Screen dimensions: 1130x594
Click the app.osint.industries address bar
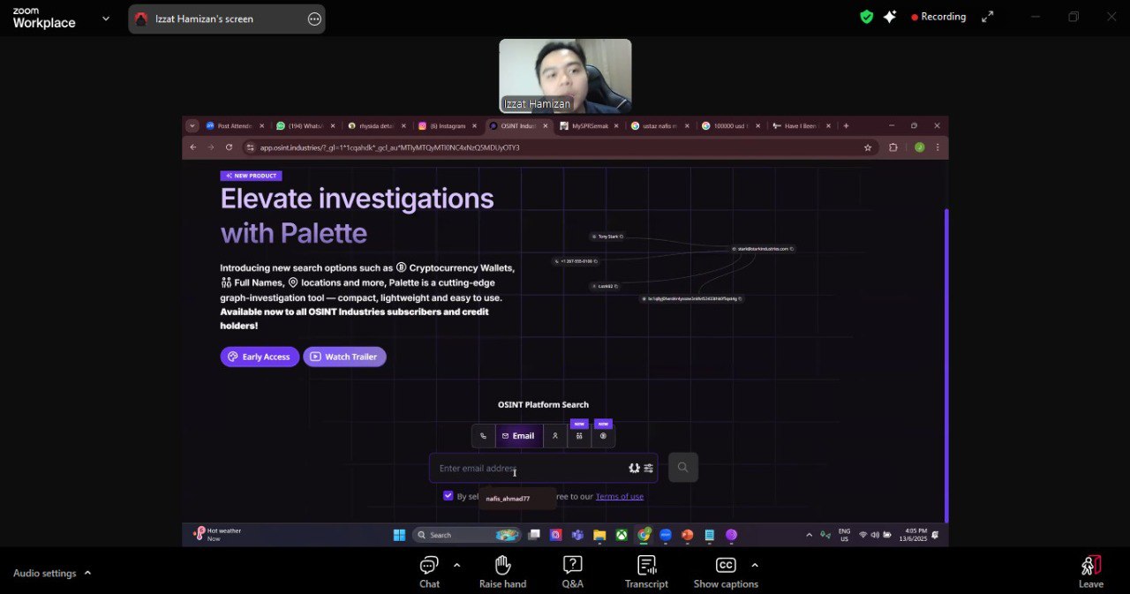[x=552, y=147]
